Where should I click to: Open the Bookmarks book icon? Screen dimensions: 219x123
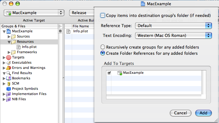9,78
